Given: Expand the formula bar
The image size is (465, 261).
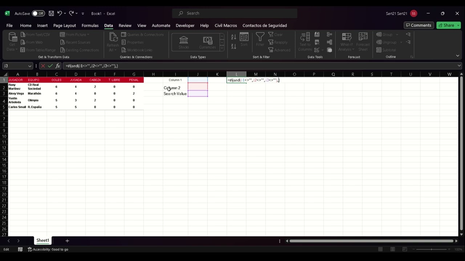Looking at the screenshot, I should click(x=459, y=66).
